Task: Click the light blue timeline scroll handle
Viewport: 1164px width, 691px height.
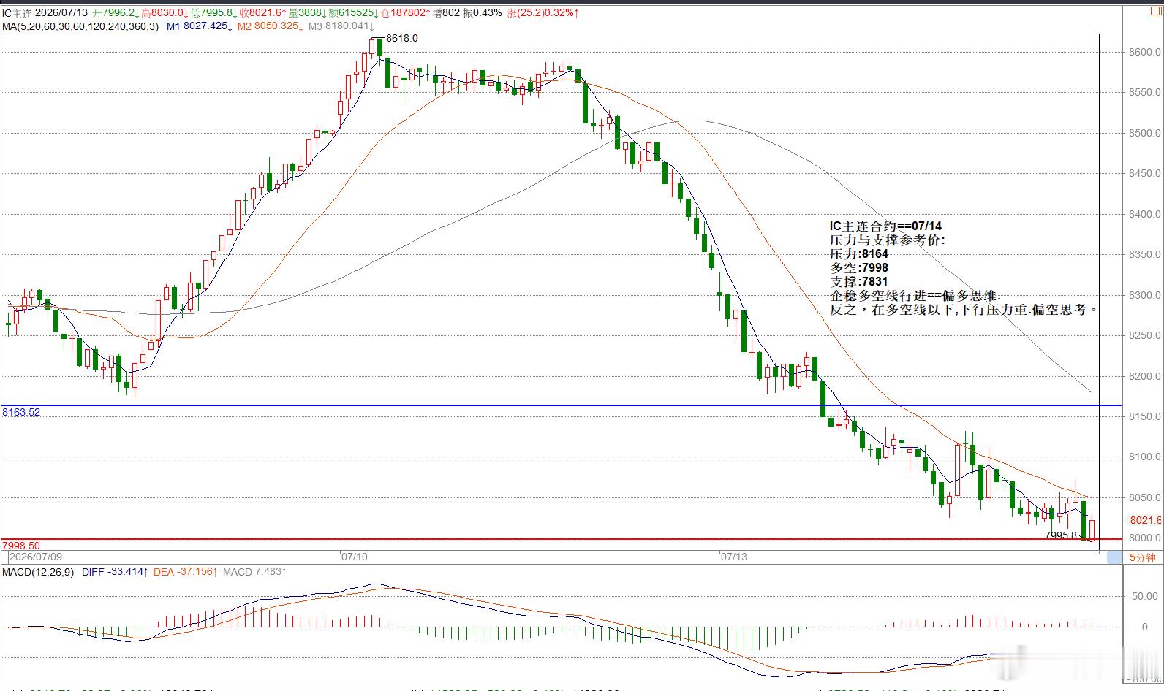Action: pos(1114,557)
